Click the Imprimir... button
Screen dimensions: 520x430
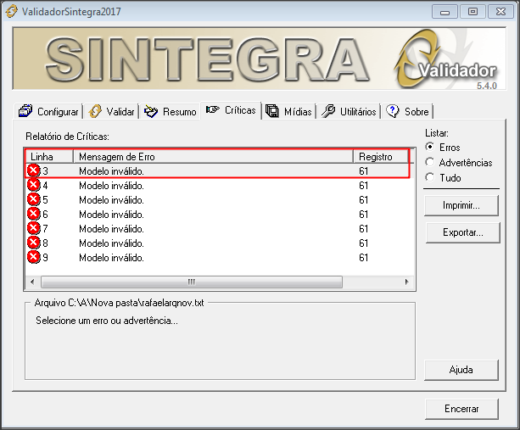point(461,205)
